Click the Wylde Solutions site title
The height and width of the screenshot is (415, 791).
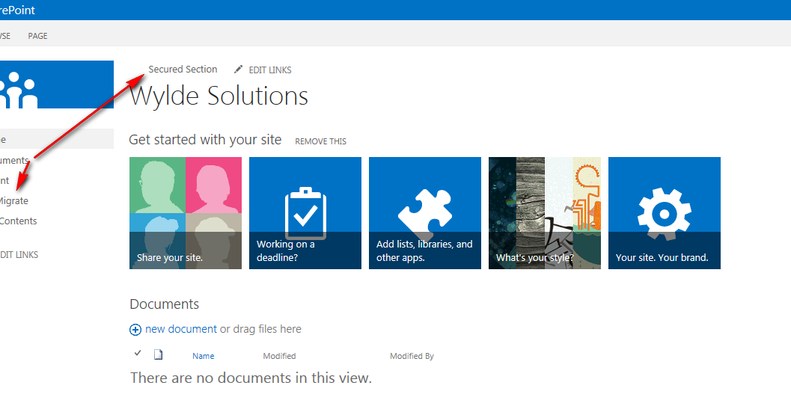pos(219,96)
